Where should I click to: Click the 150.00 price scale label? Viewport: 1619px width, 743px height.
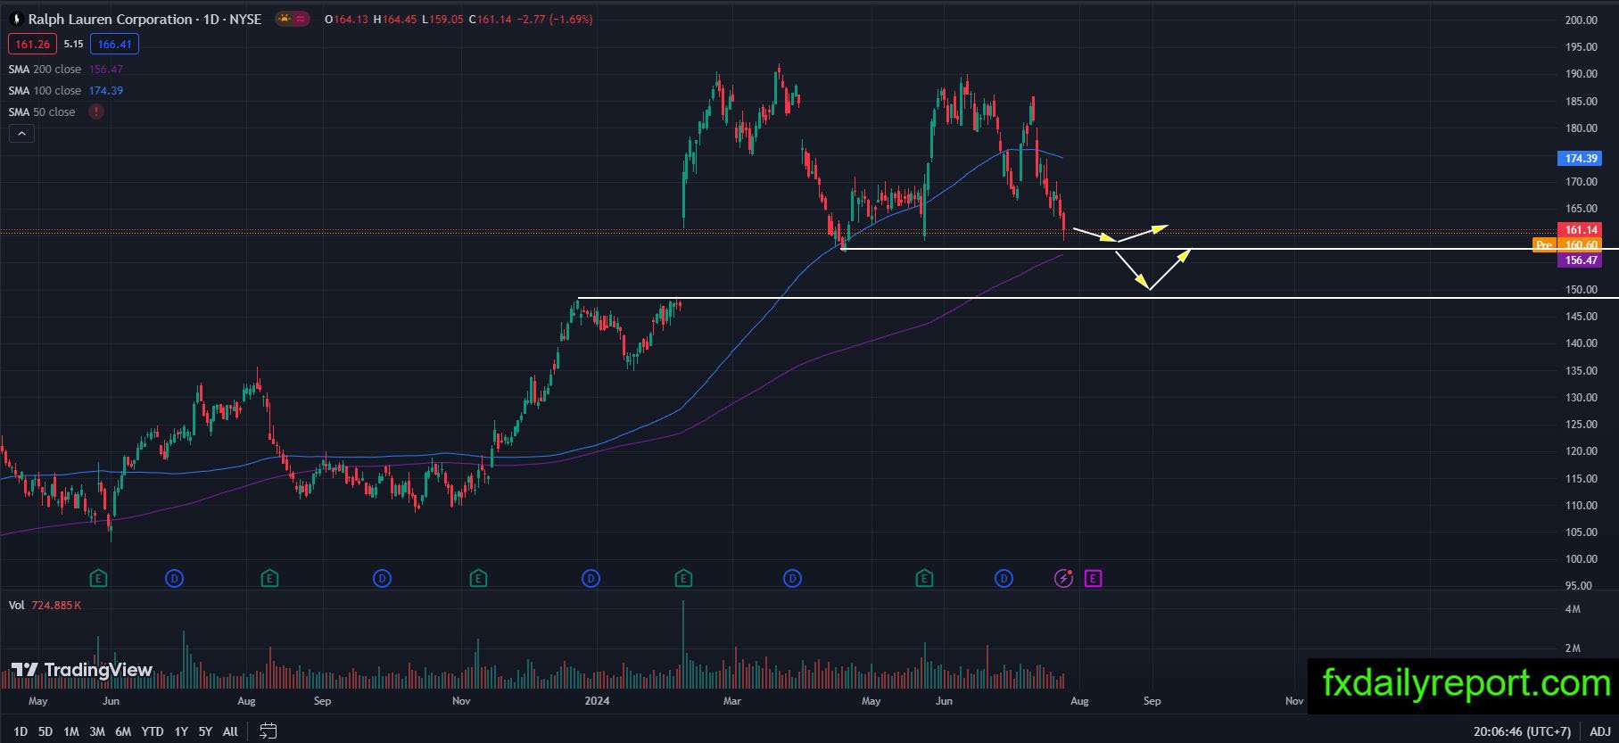point(1581,290)
